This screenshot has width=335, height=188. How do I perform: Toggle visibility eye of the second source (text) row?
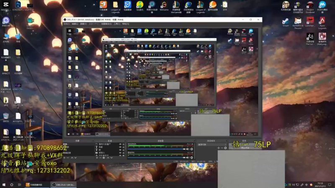point(120,147)
